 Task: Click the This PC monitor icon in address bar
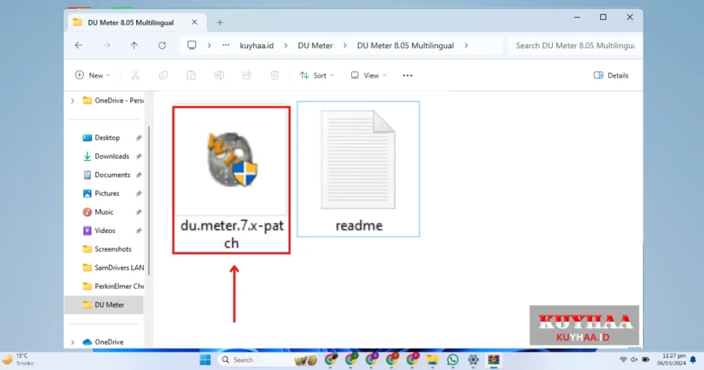coord(192,45)
